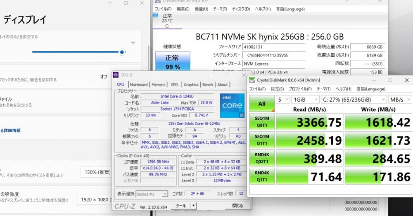This screenshot has height=216, width=413.
Task: Click the Intel Core i5 logo in CPU-Z
Action: (232, 106)
